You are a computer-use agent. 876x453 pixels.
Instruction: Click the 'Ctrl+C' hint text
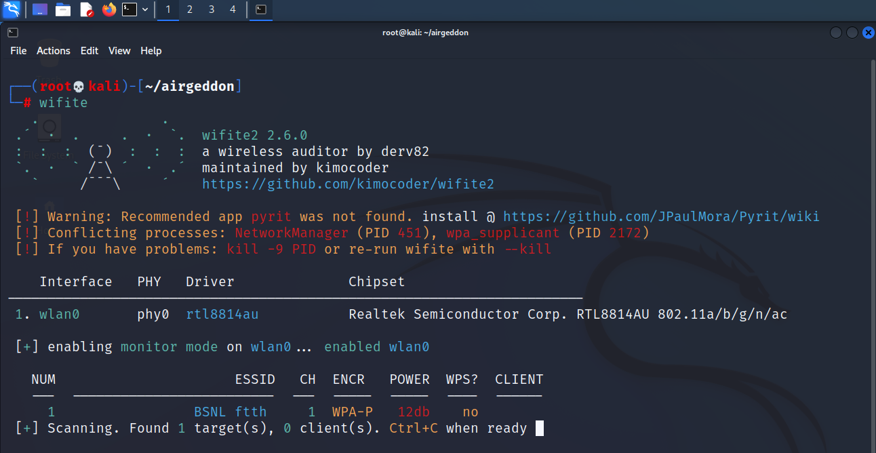point(414,428)
